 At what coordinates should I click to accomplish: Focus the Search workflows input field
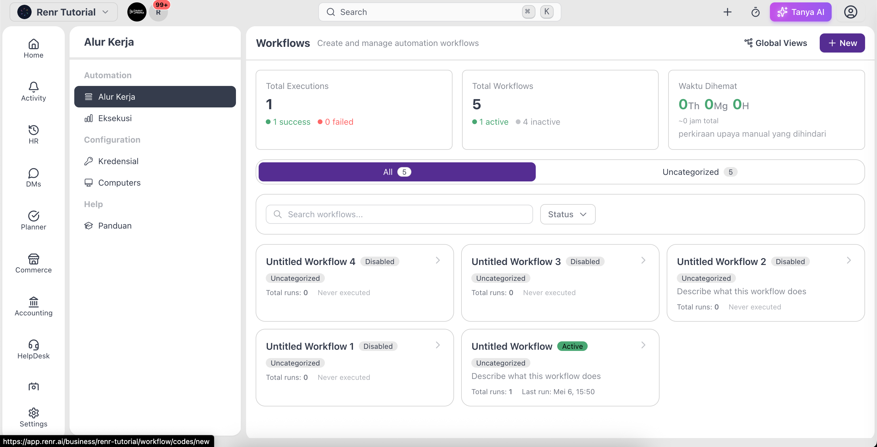pos(399,214)
